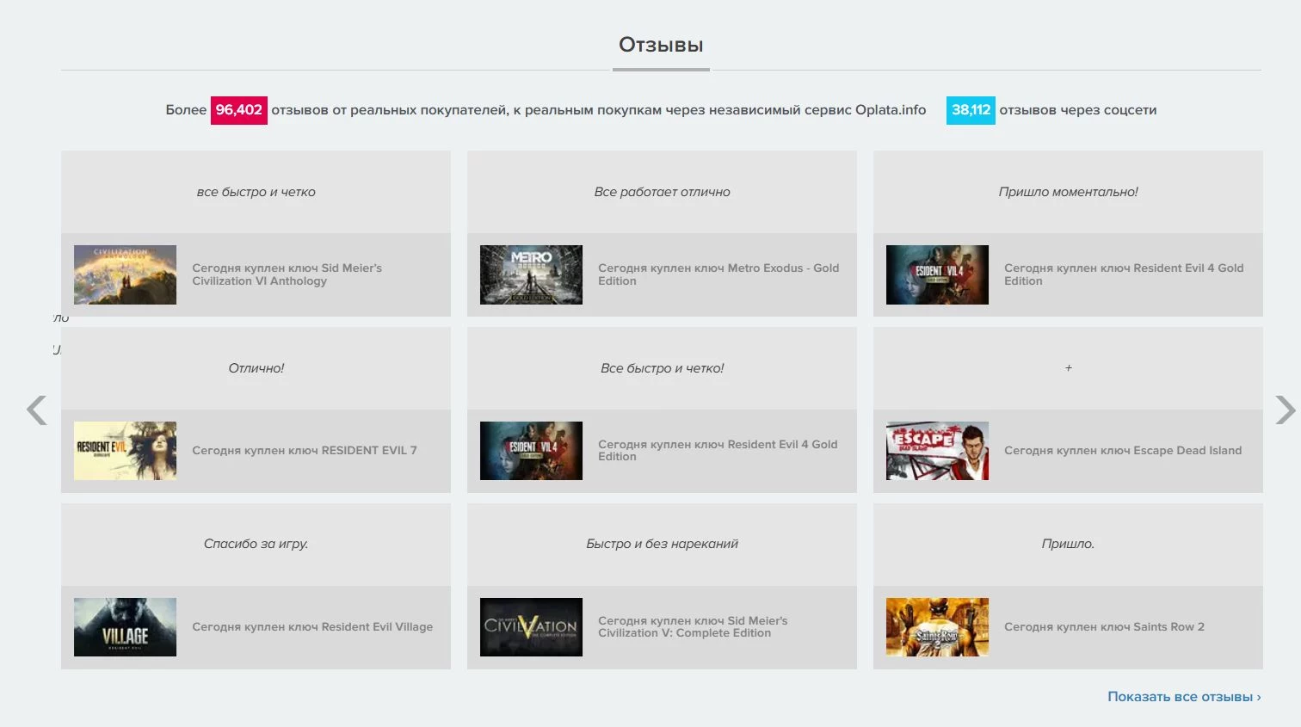The height and width of the screenshot is (727, 1301).
Task: Click the 38,112 social reviews badge
Action: [x=971, y=110]
